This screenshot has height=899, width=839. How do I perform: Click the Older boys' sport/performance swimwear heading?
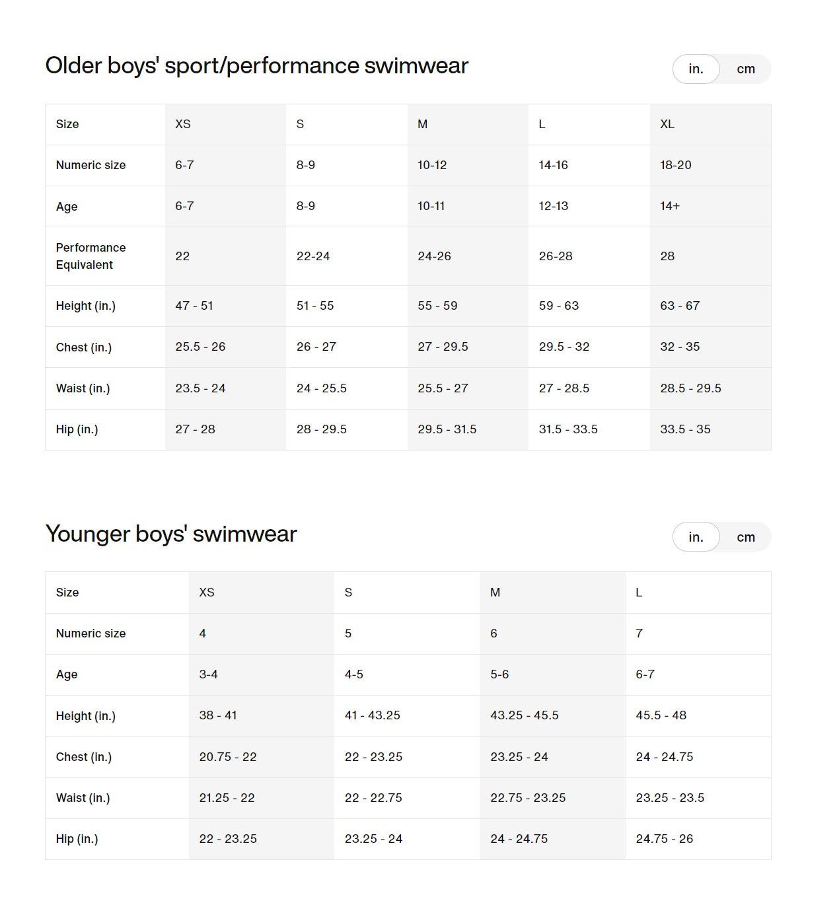pos(256,66)
